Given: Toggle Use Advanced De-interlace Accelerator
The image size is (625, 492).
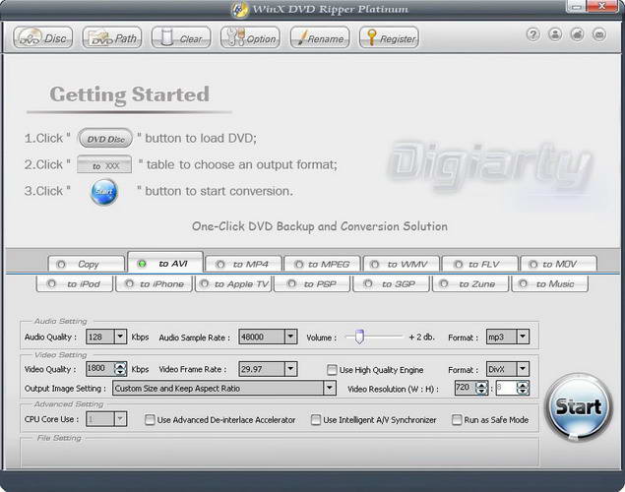Looking at the screenshot, I should pos(151,420).
